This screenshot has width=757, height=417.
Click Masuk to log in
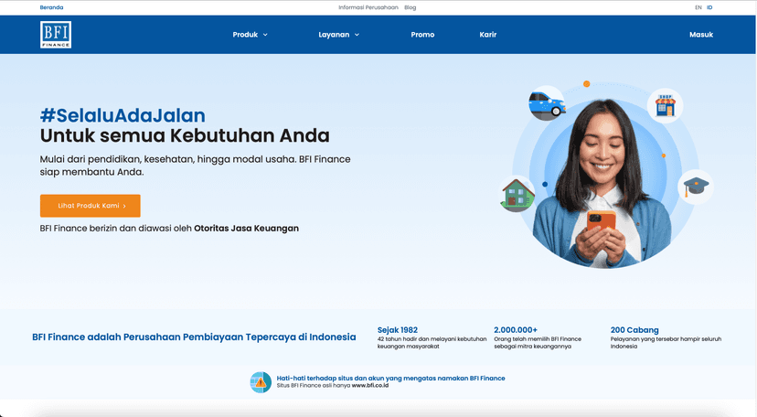pyautogui.click(x=701, y=35)
